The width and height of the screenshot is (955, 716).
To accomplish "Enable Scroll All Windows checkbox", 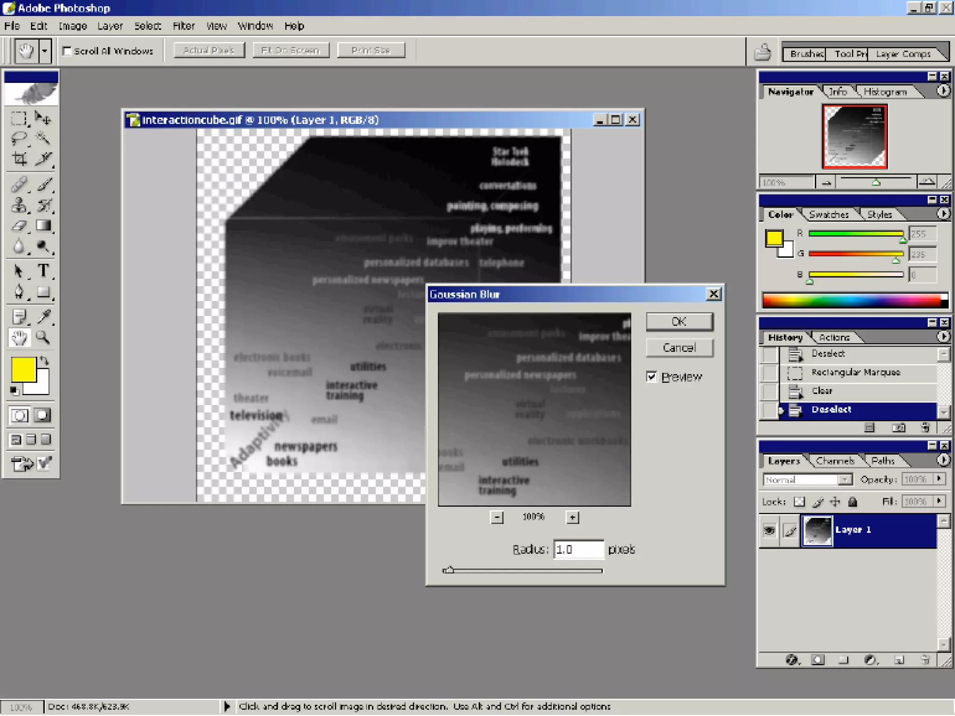I will 67,51.
